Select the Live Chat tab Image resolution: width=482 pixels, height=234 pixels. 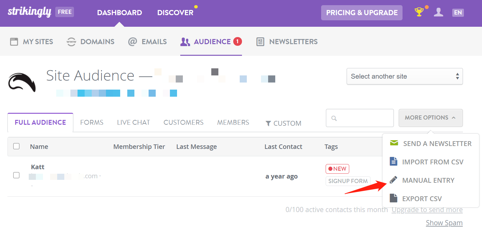tap(133, 122)
